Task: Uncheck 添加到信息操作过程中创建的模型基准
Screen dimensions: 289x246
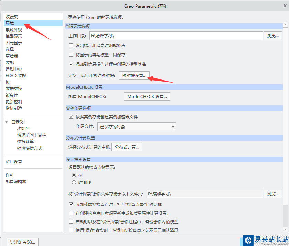Action: [71, 64]
